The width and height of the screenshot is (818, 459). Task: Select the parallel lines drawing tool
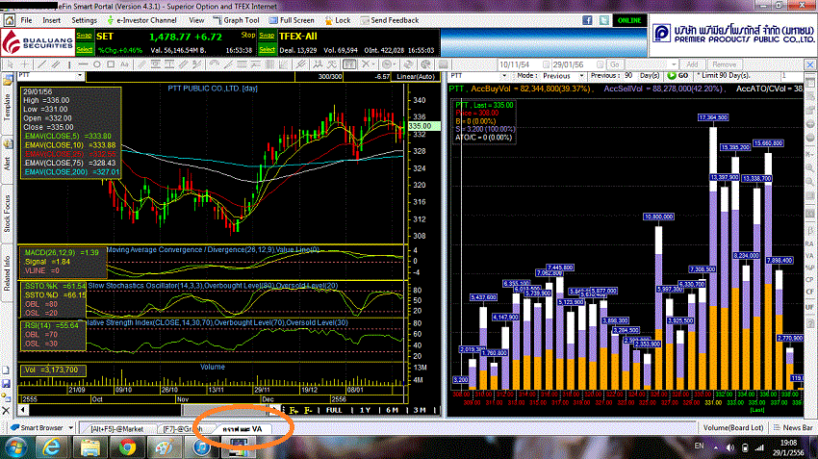tap(55, 64)
